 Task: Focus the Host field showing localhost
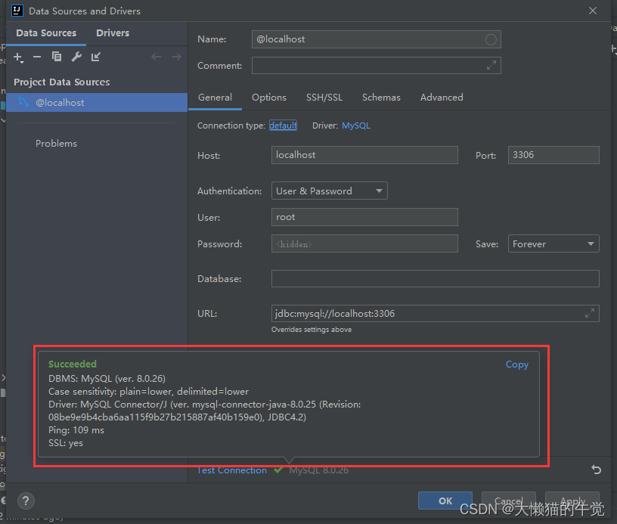[364, 155]
